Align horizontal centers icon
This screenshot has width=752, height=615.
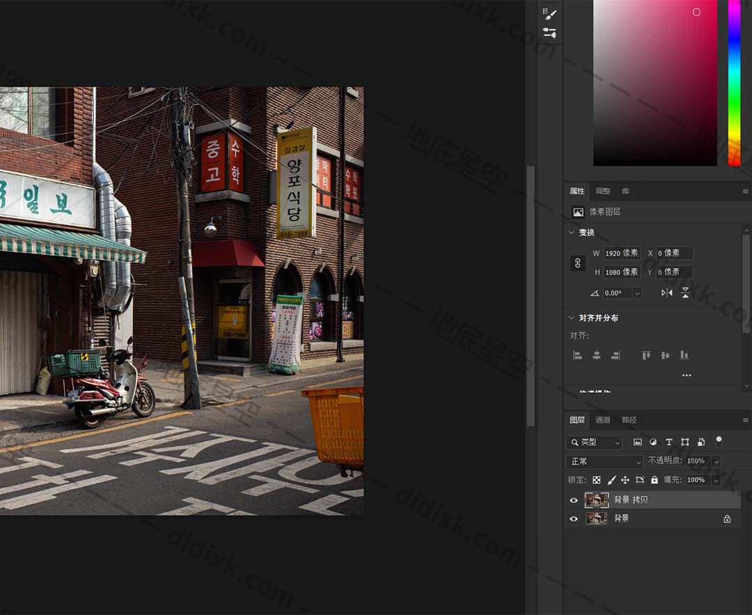coord(597,355)
